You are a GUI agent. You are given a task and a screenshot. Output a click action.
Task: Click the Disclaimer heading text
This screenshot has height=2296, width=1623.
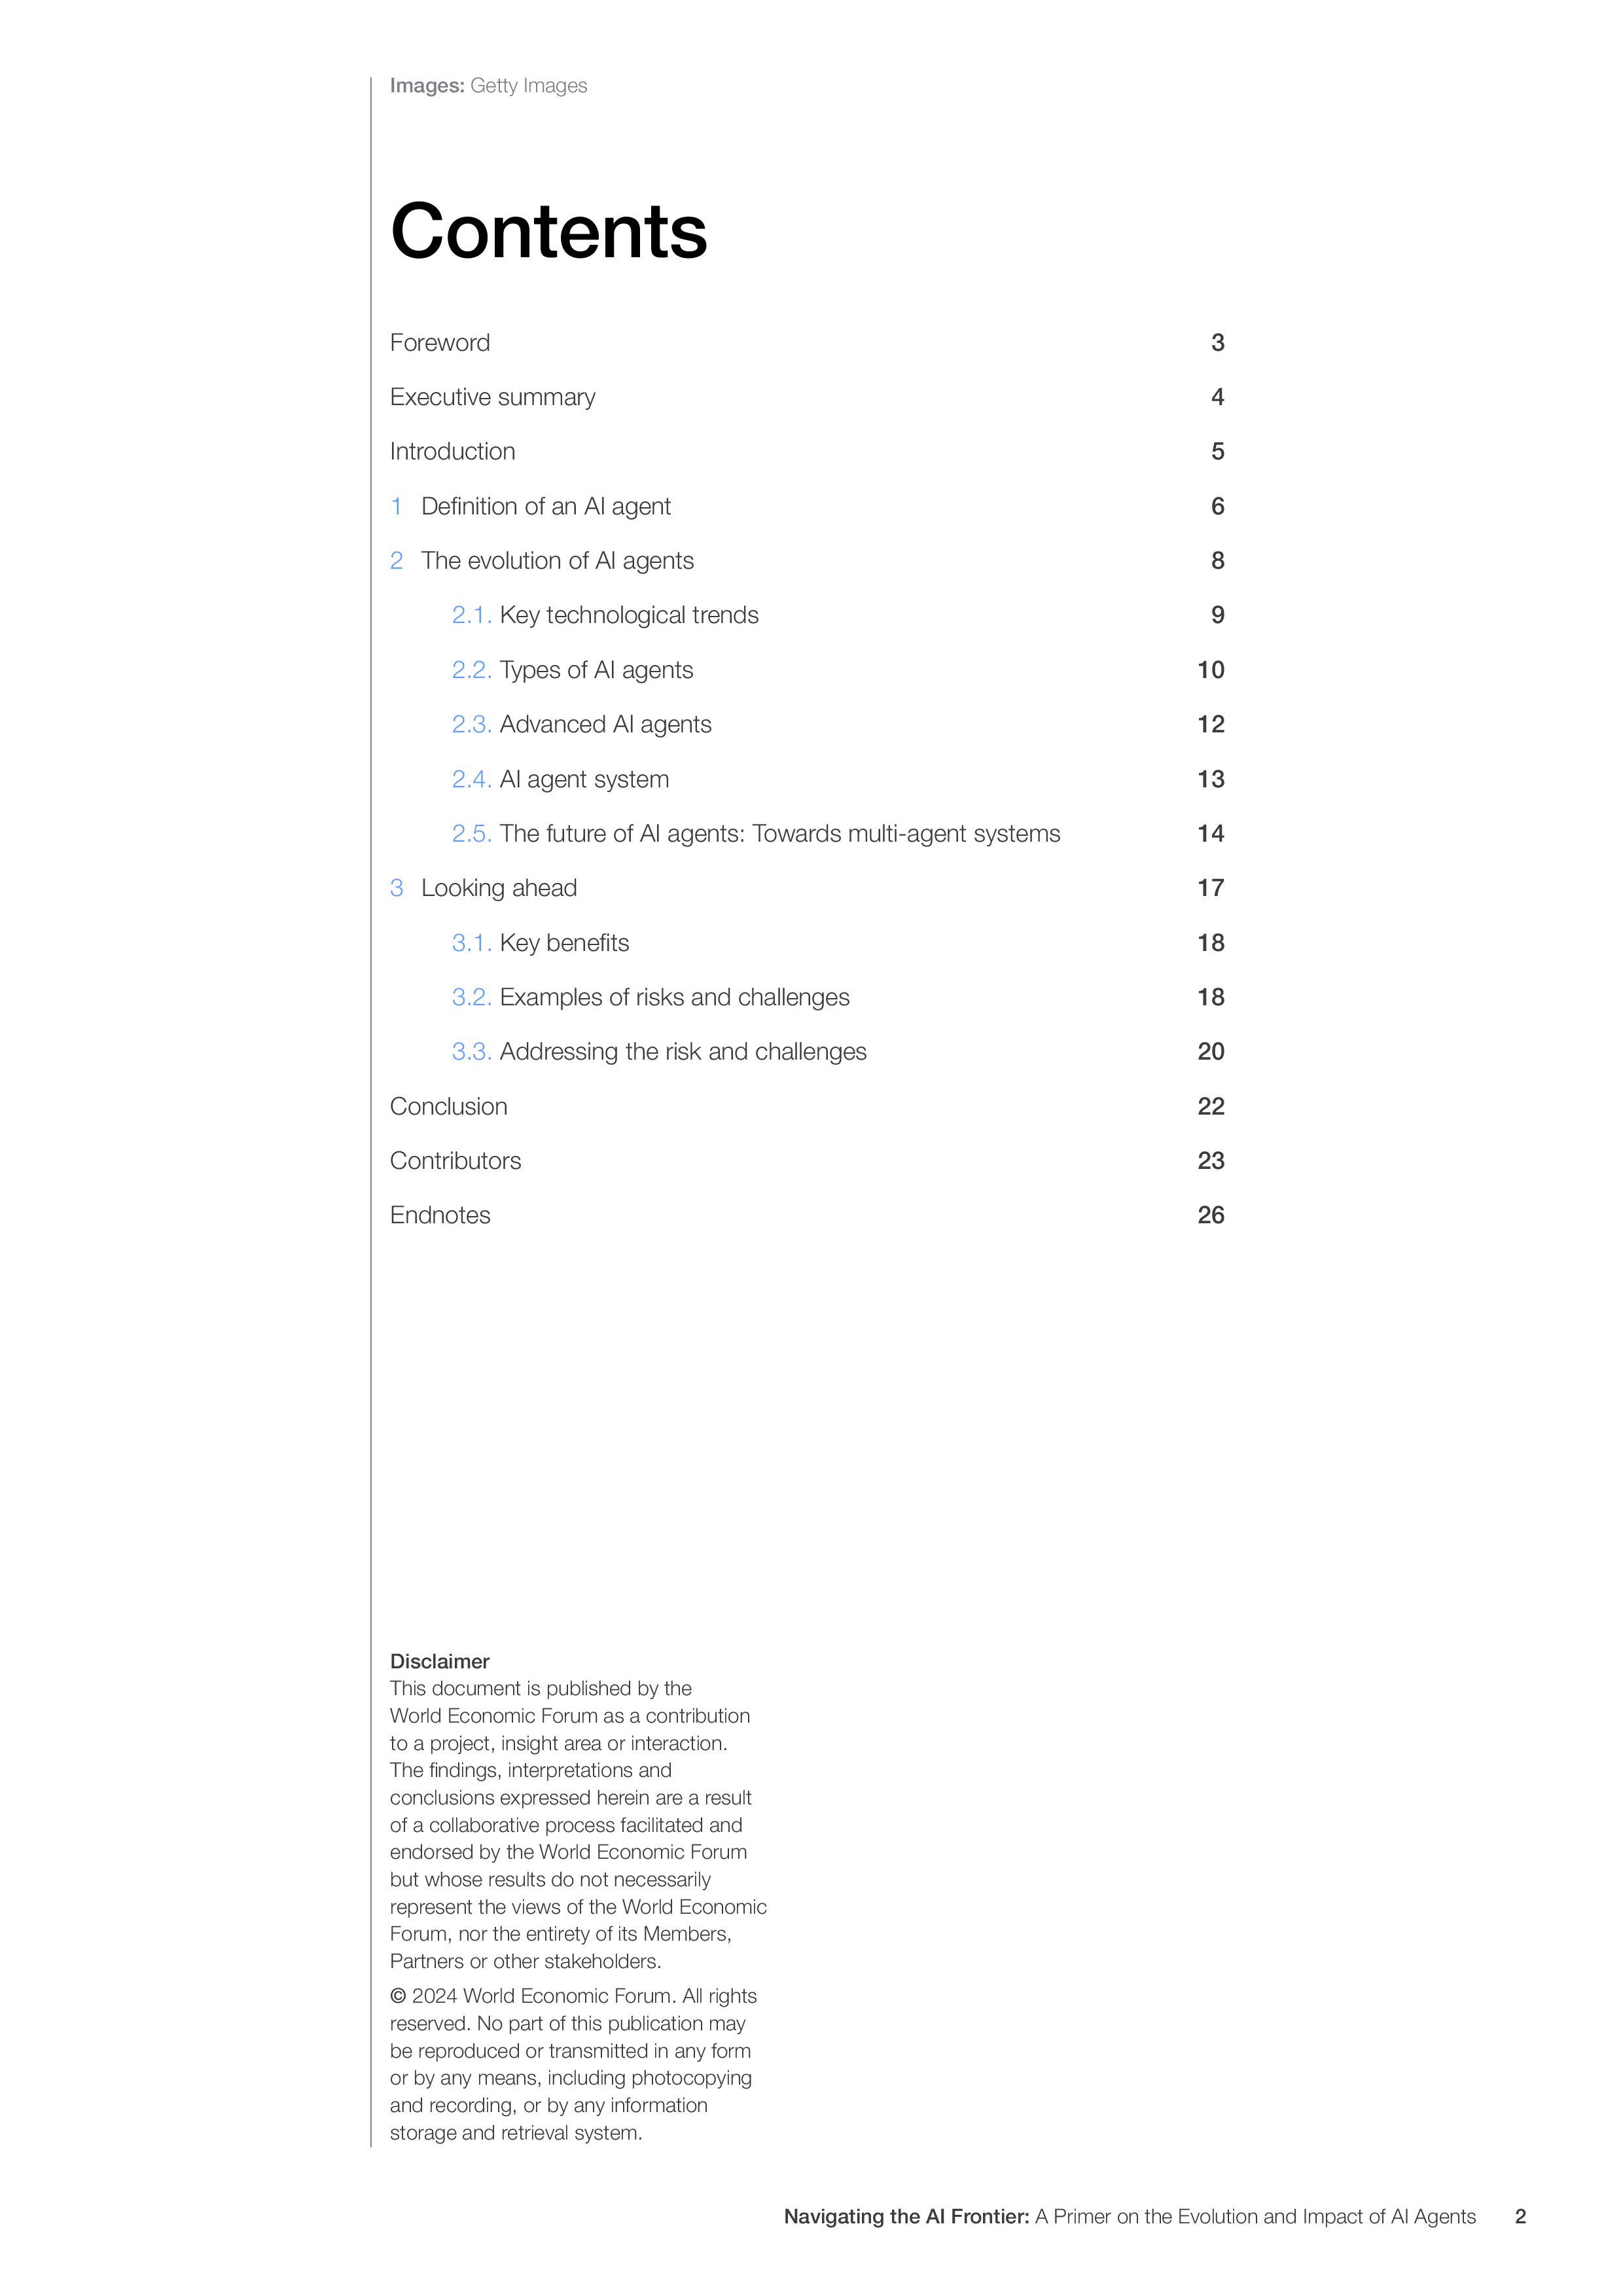(440, 1661)
